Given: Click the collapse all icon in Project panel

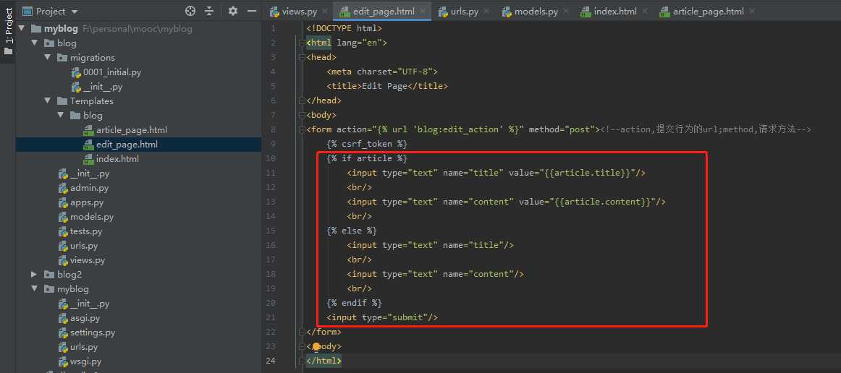Looking at the screenshot, I should click(209, 11).
